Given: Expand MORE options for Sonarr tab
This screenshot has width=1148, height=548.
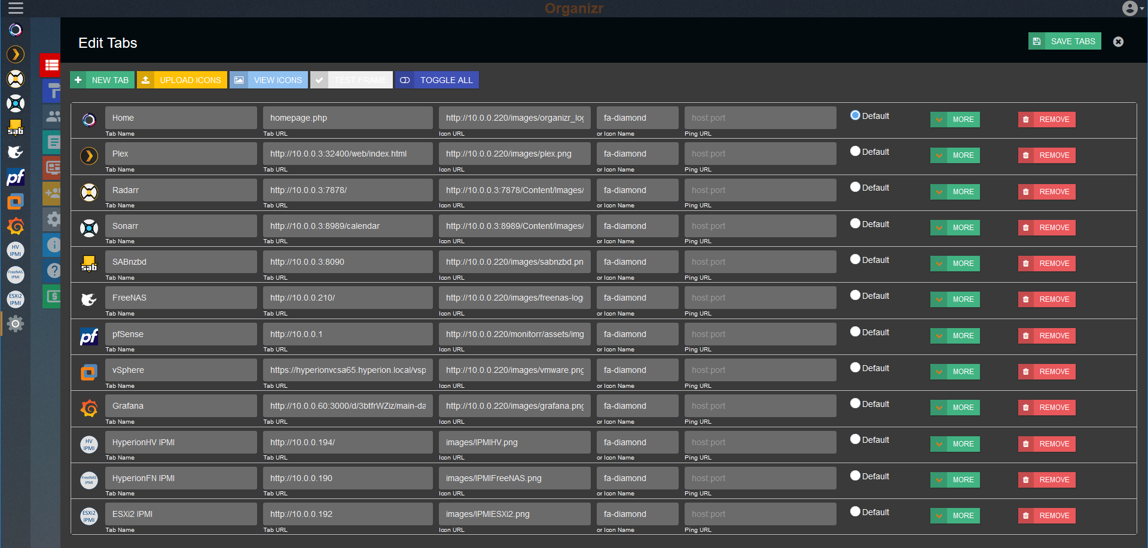Looking at the screenshot, I should tap(955, 228).
